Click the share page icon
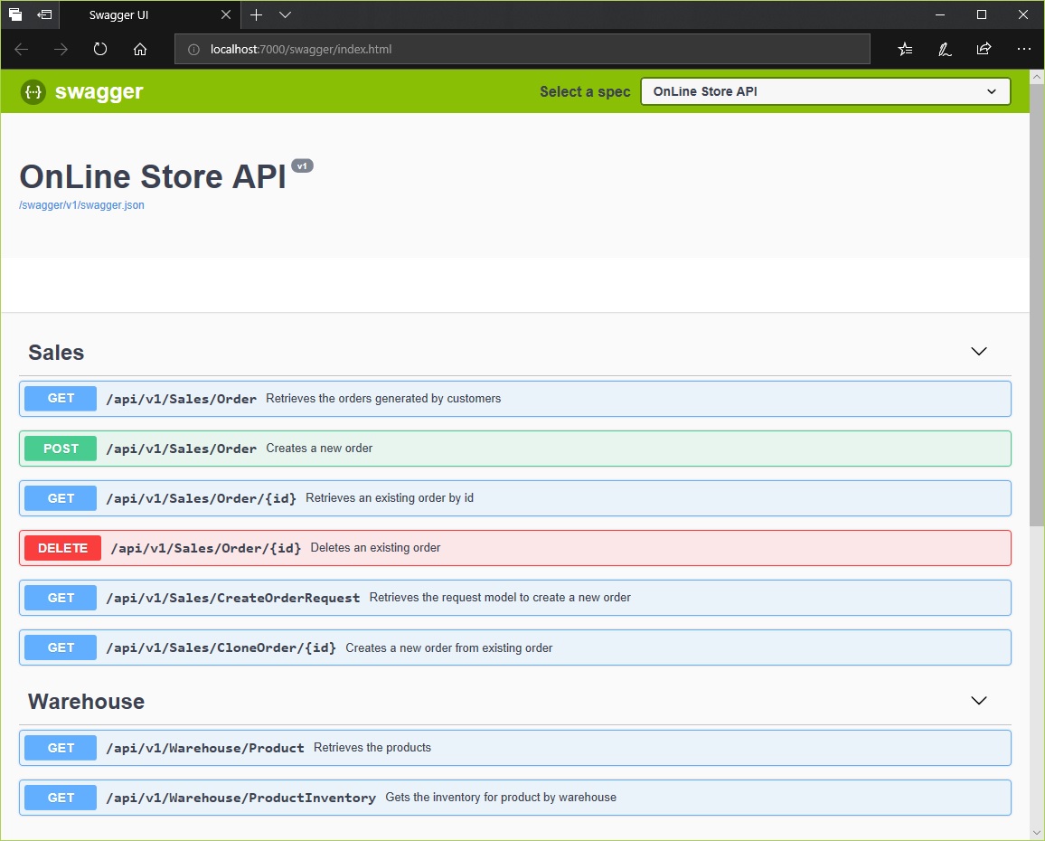Screen dimensions: 1045x841 (x=984, y=50)
